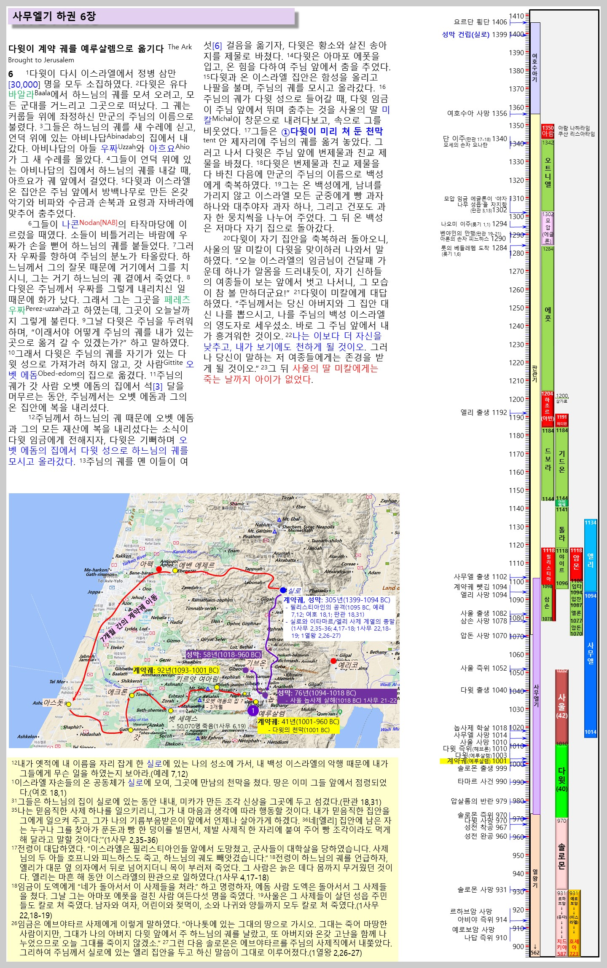Click the green 바알라 place link

tap(21, 94)
